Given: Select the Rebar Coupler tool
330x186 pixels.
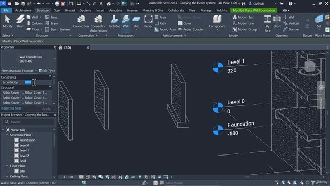Looking at the screenshot, I should tap(191, 29).
